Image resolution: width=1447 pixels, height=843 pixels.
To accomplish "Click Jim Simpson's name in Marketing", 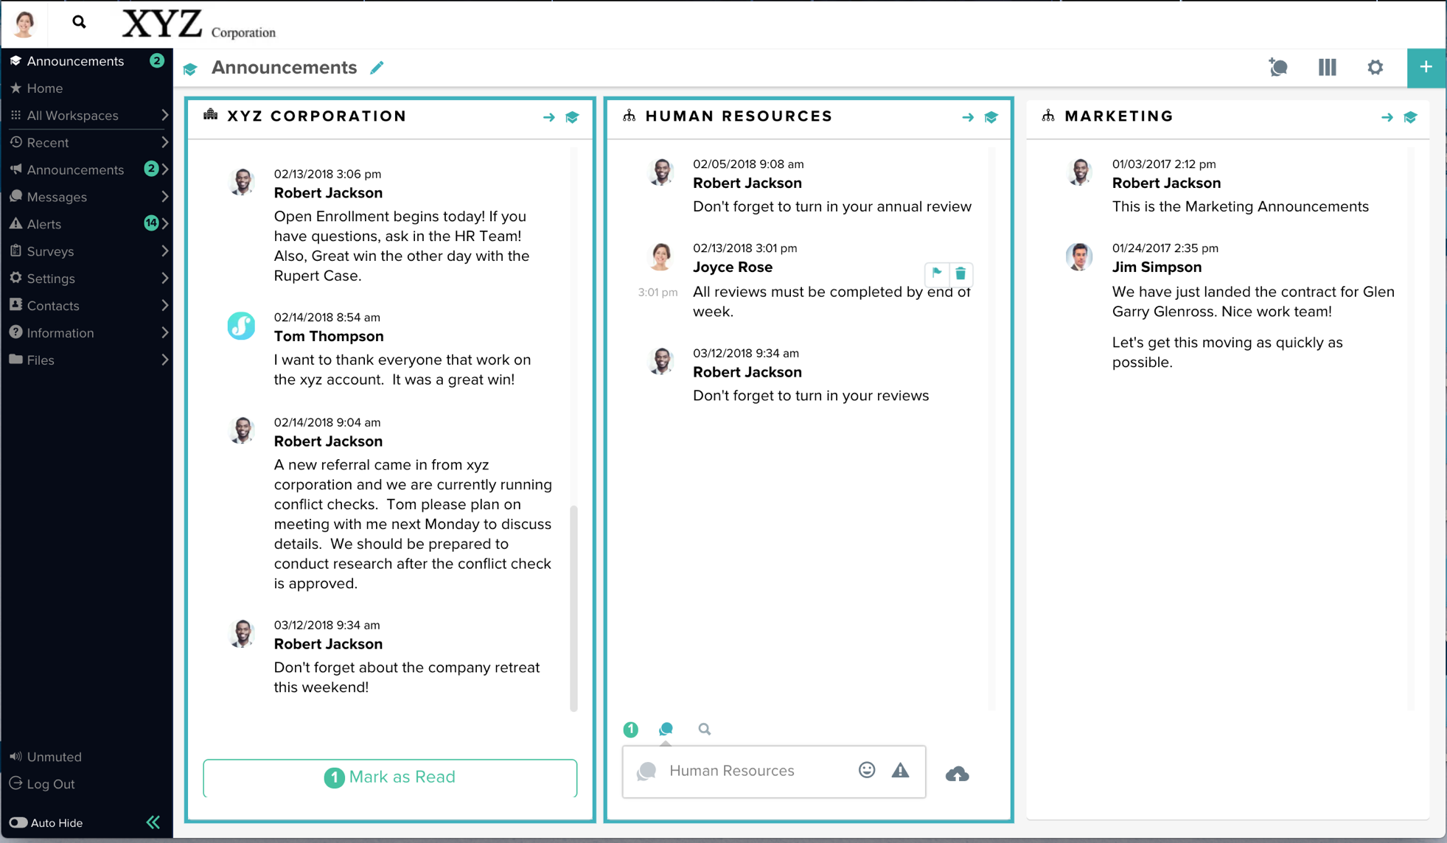I will tap(1157, 267).
